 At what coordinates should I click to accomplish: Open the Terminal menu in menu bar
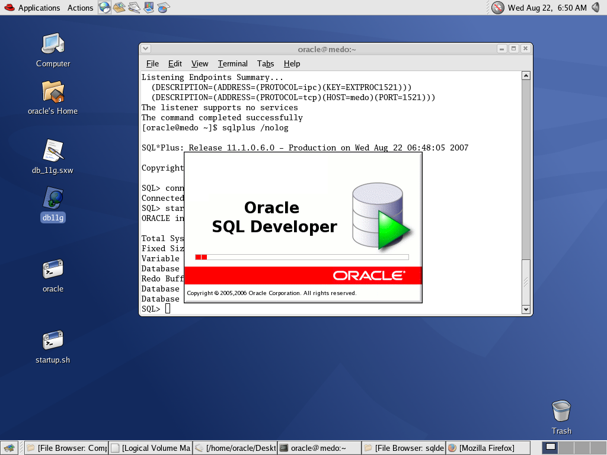[x=232, y=63]
